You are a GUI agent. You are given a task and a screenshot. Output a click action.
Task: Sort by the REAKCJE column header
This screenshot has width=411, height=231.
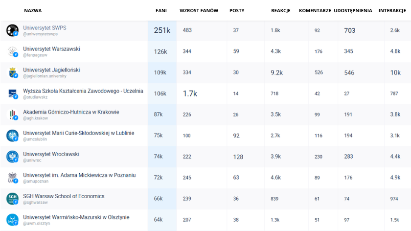281,10
